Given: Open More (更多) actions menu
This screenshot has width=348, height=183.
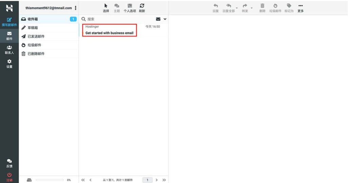Looking at the screenshot, I should 300,8.
